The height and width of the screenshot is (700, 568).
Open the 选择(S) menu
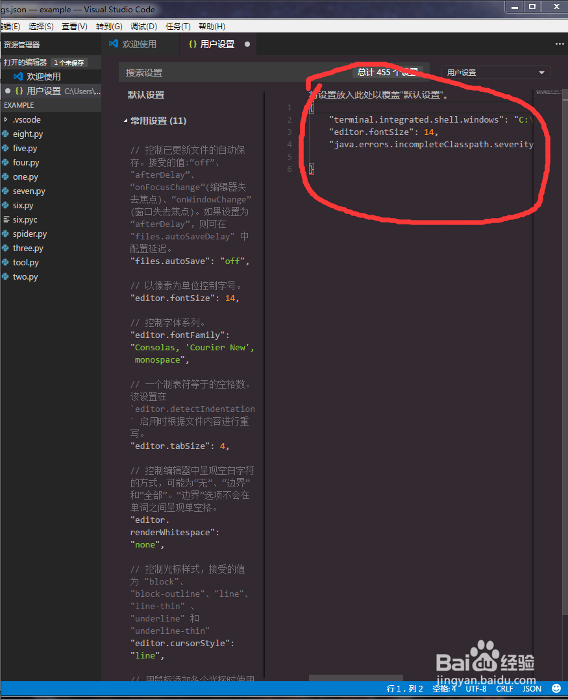coord(41,27)
